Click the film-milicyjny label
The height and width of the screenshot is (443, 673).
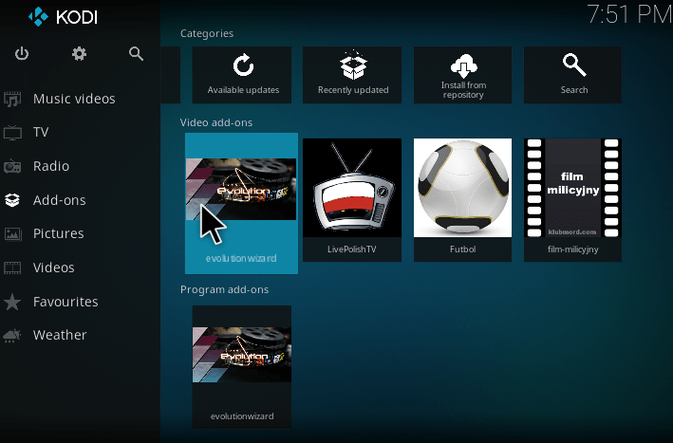(x=573, y=249)
